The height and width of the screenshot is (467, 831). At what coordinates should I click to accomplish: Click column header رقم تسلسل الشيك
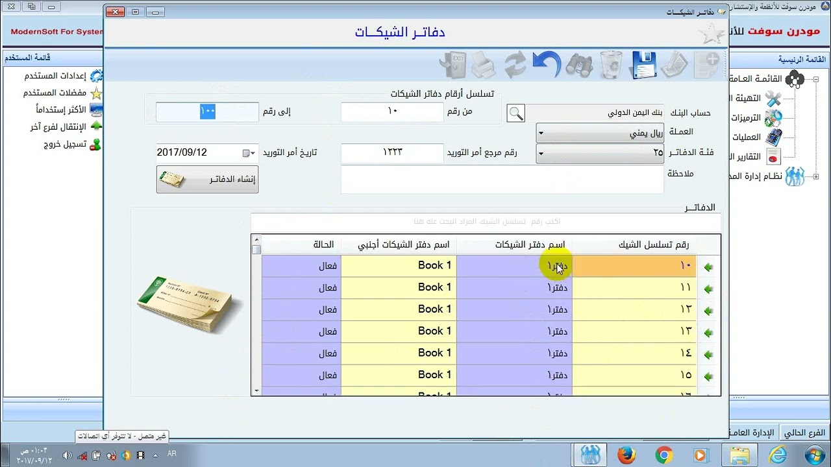click(634, 245)
